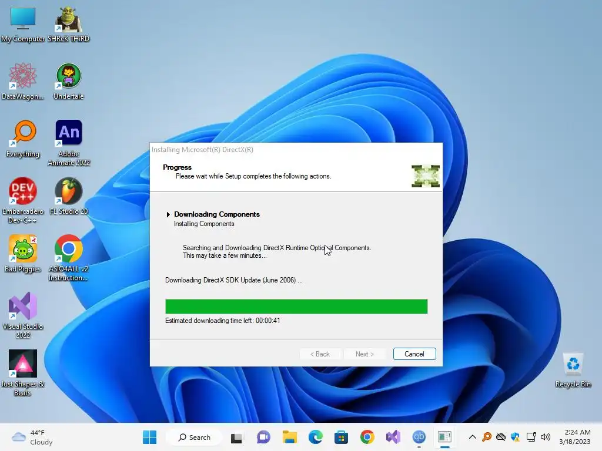Switch to the DirectX installer taskbar item
This screenshot has height=451, width=602.
pos(444,437)
